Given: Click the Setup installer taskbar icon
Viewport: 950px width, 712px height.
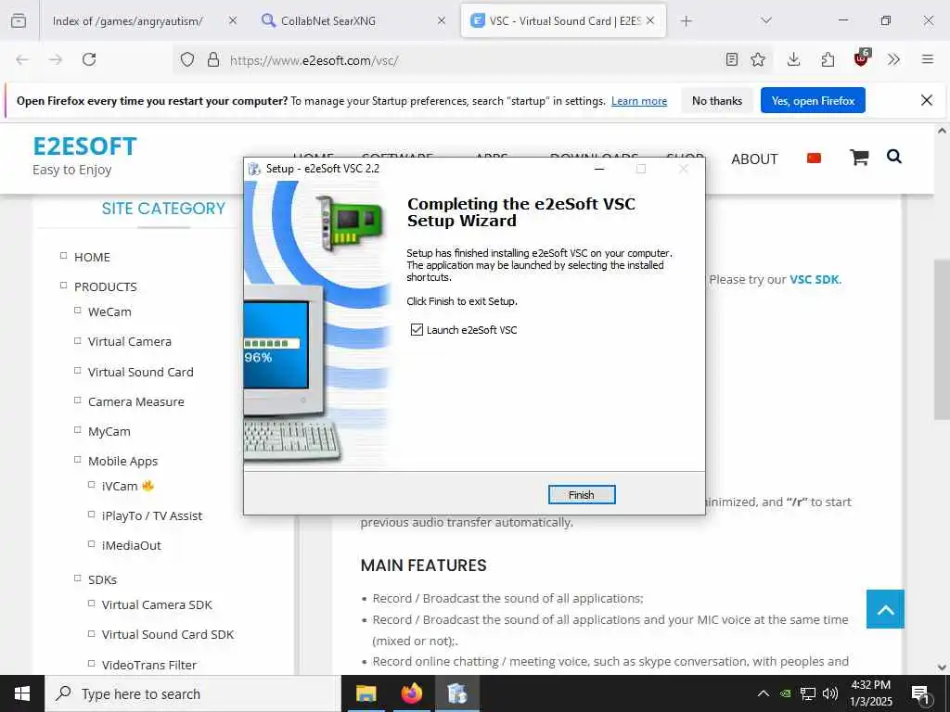Looking at the screenshot, I should pyautogui.click(x=457, y=693).
